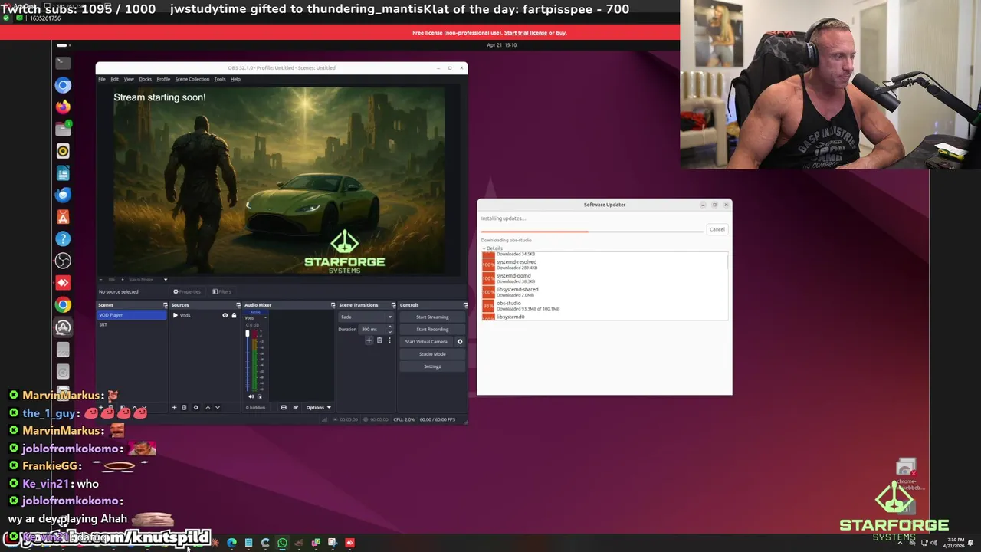Screen dimensions: 981x552
Task: Add a new source with plus icon
Action: click(174, 407)
